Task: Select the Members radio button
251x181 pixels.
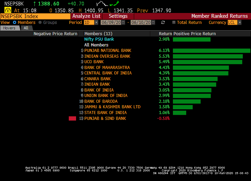Action: [x=15, y=23]
